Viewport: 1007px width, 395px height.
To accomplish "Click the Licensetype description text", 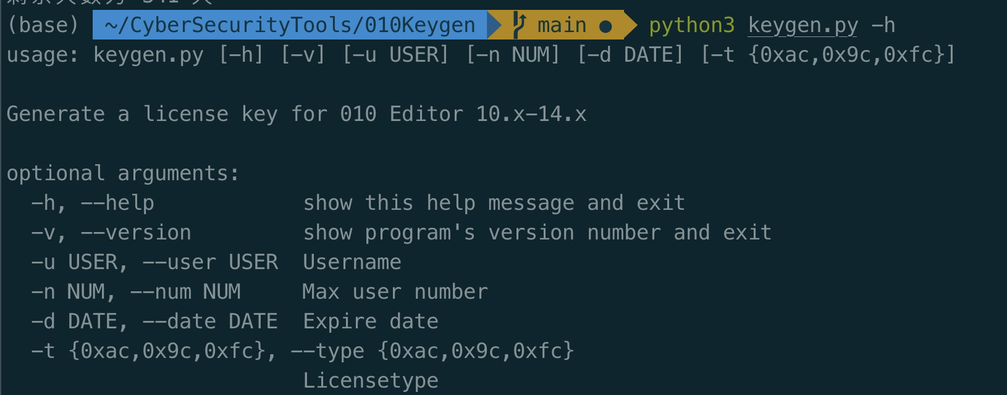I will pos(371,381).
